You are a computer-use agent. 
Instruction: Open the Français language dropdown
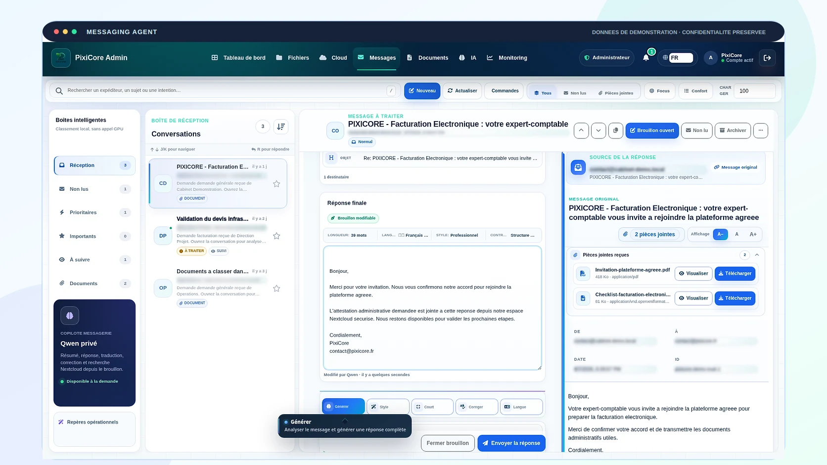(x=405, y=235)
